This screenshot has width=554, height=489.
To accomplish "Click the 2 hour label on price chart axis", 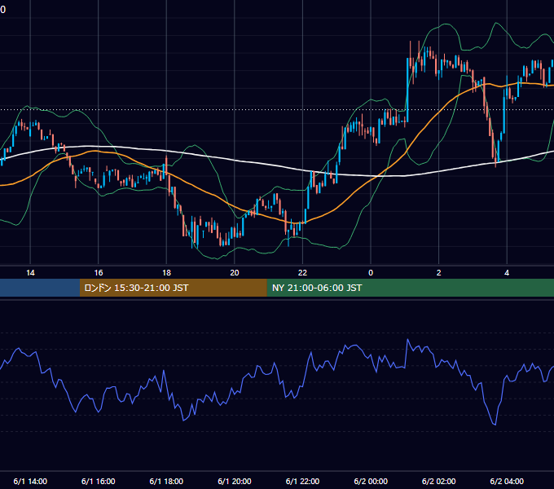I will click(x=439, y=273).
